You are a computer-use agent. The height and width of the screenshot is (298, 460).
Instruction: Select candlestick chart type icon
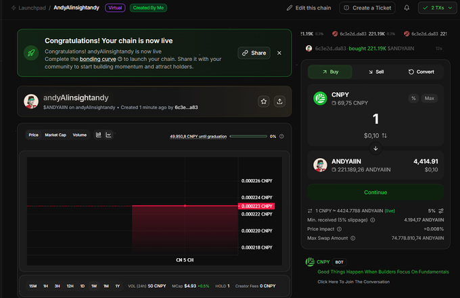click(99, 134)
